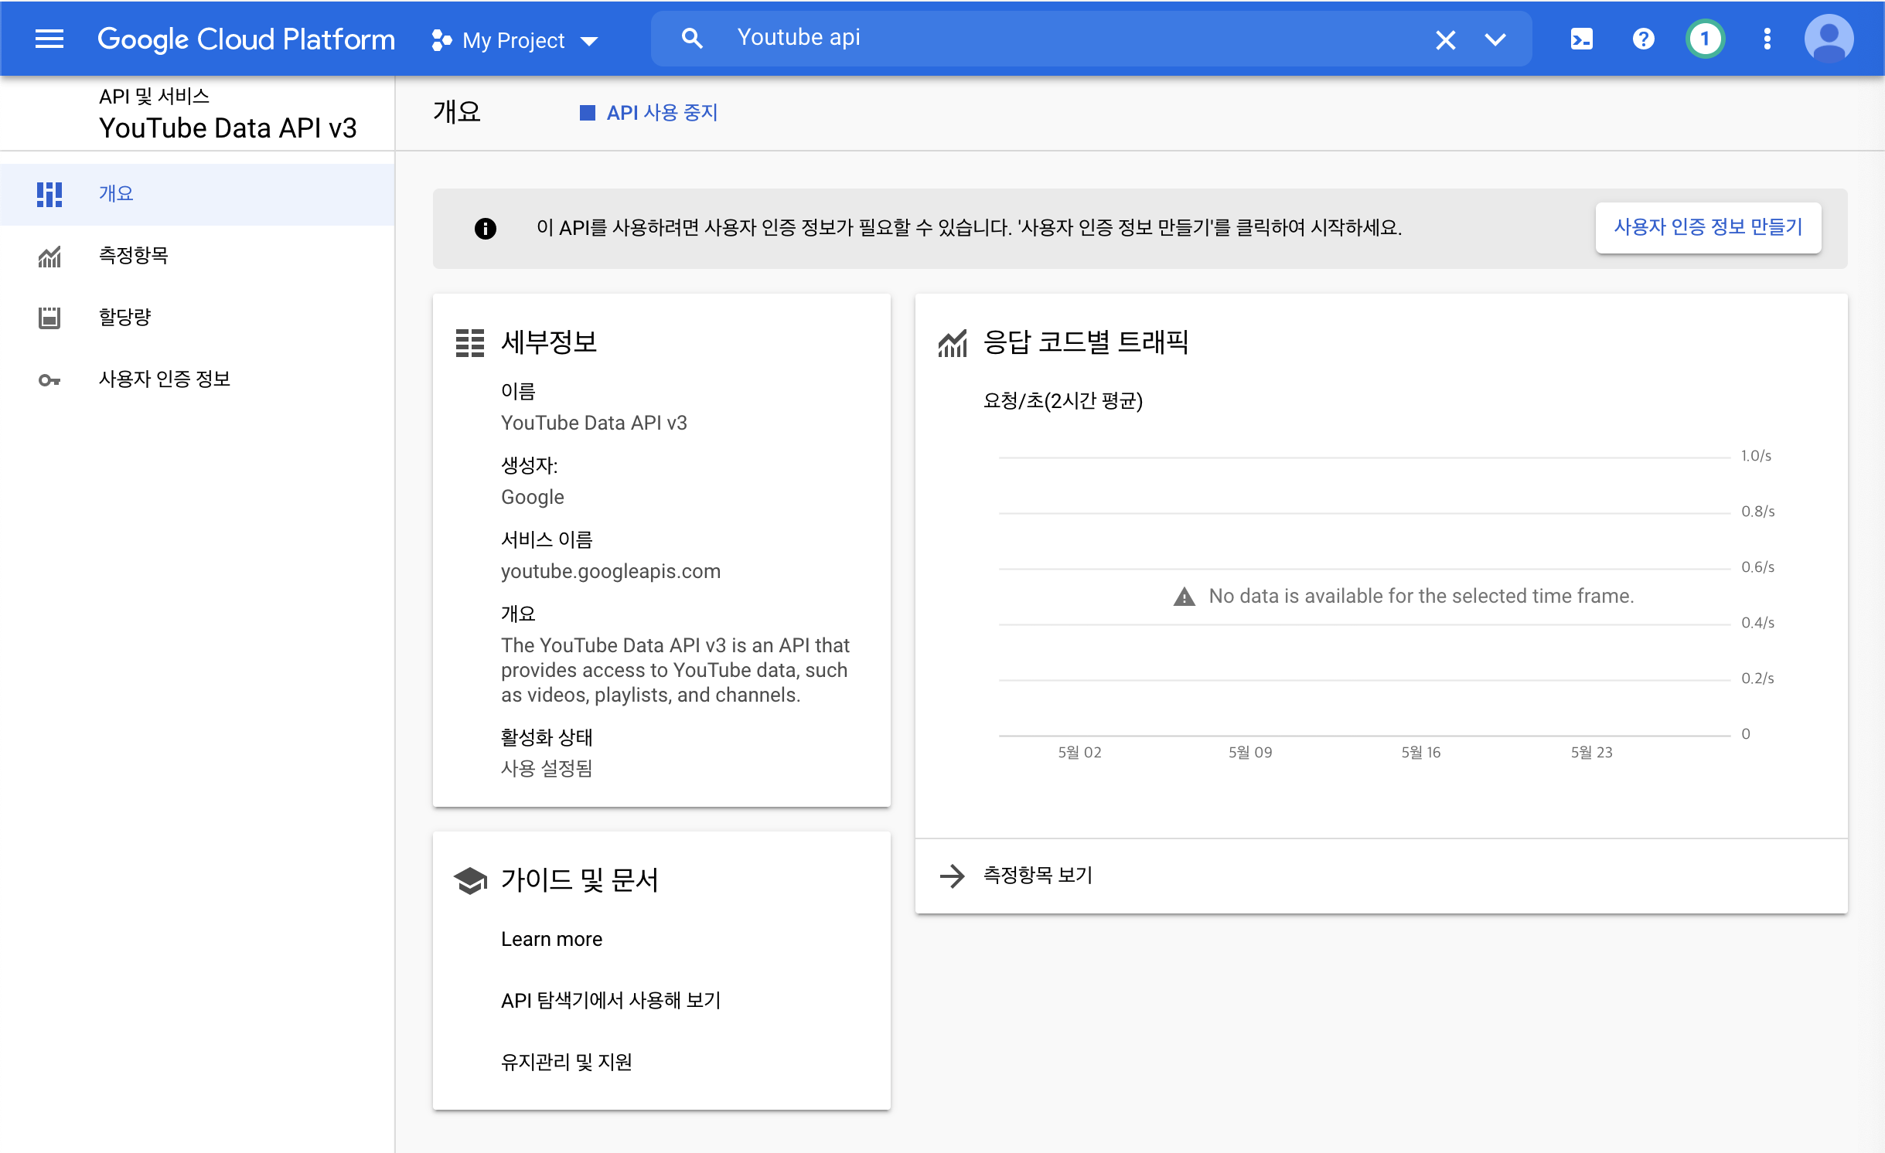
Task: Select 할당량 in the sidebar
Action: click(x=197, y=318)
